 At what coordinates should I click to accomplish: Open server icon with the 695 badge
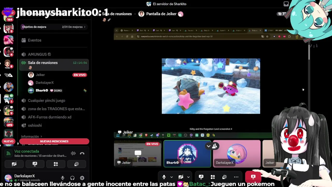pyautogui.click(x=8, y=122)
